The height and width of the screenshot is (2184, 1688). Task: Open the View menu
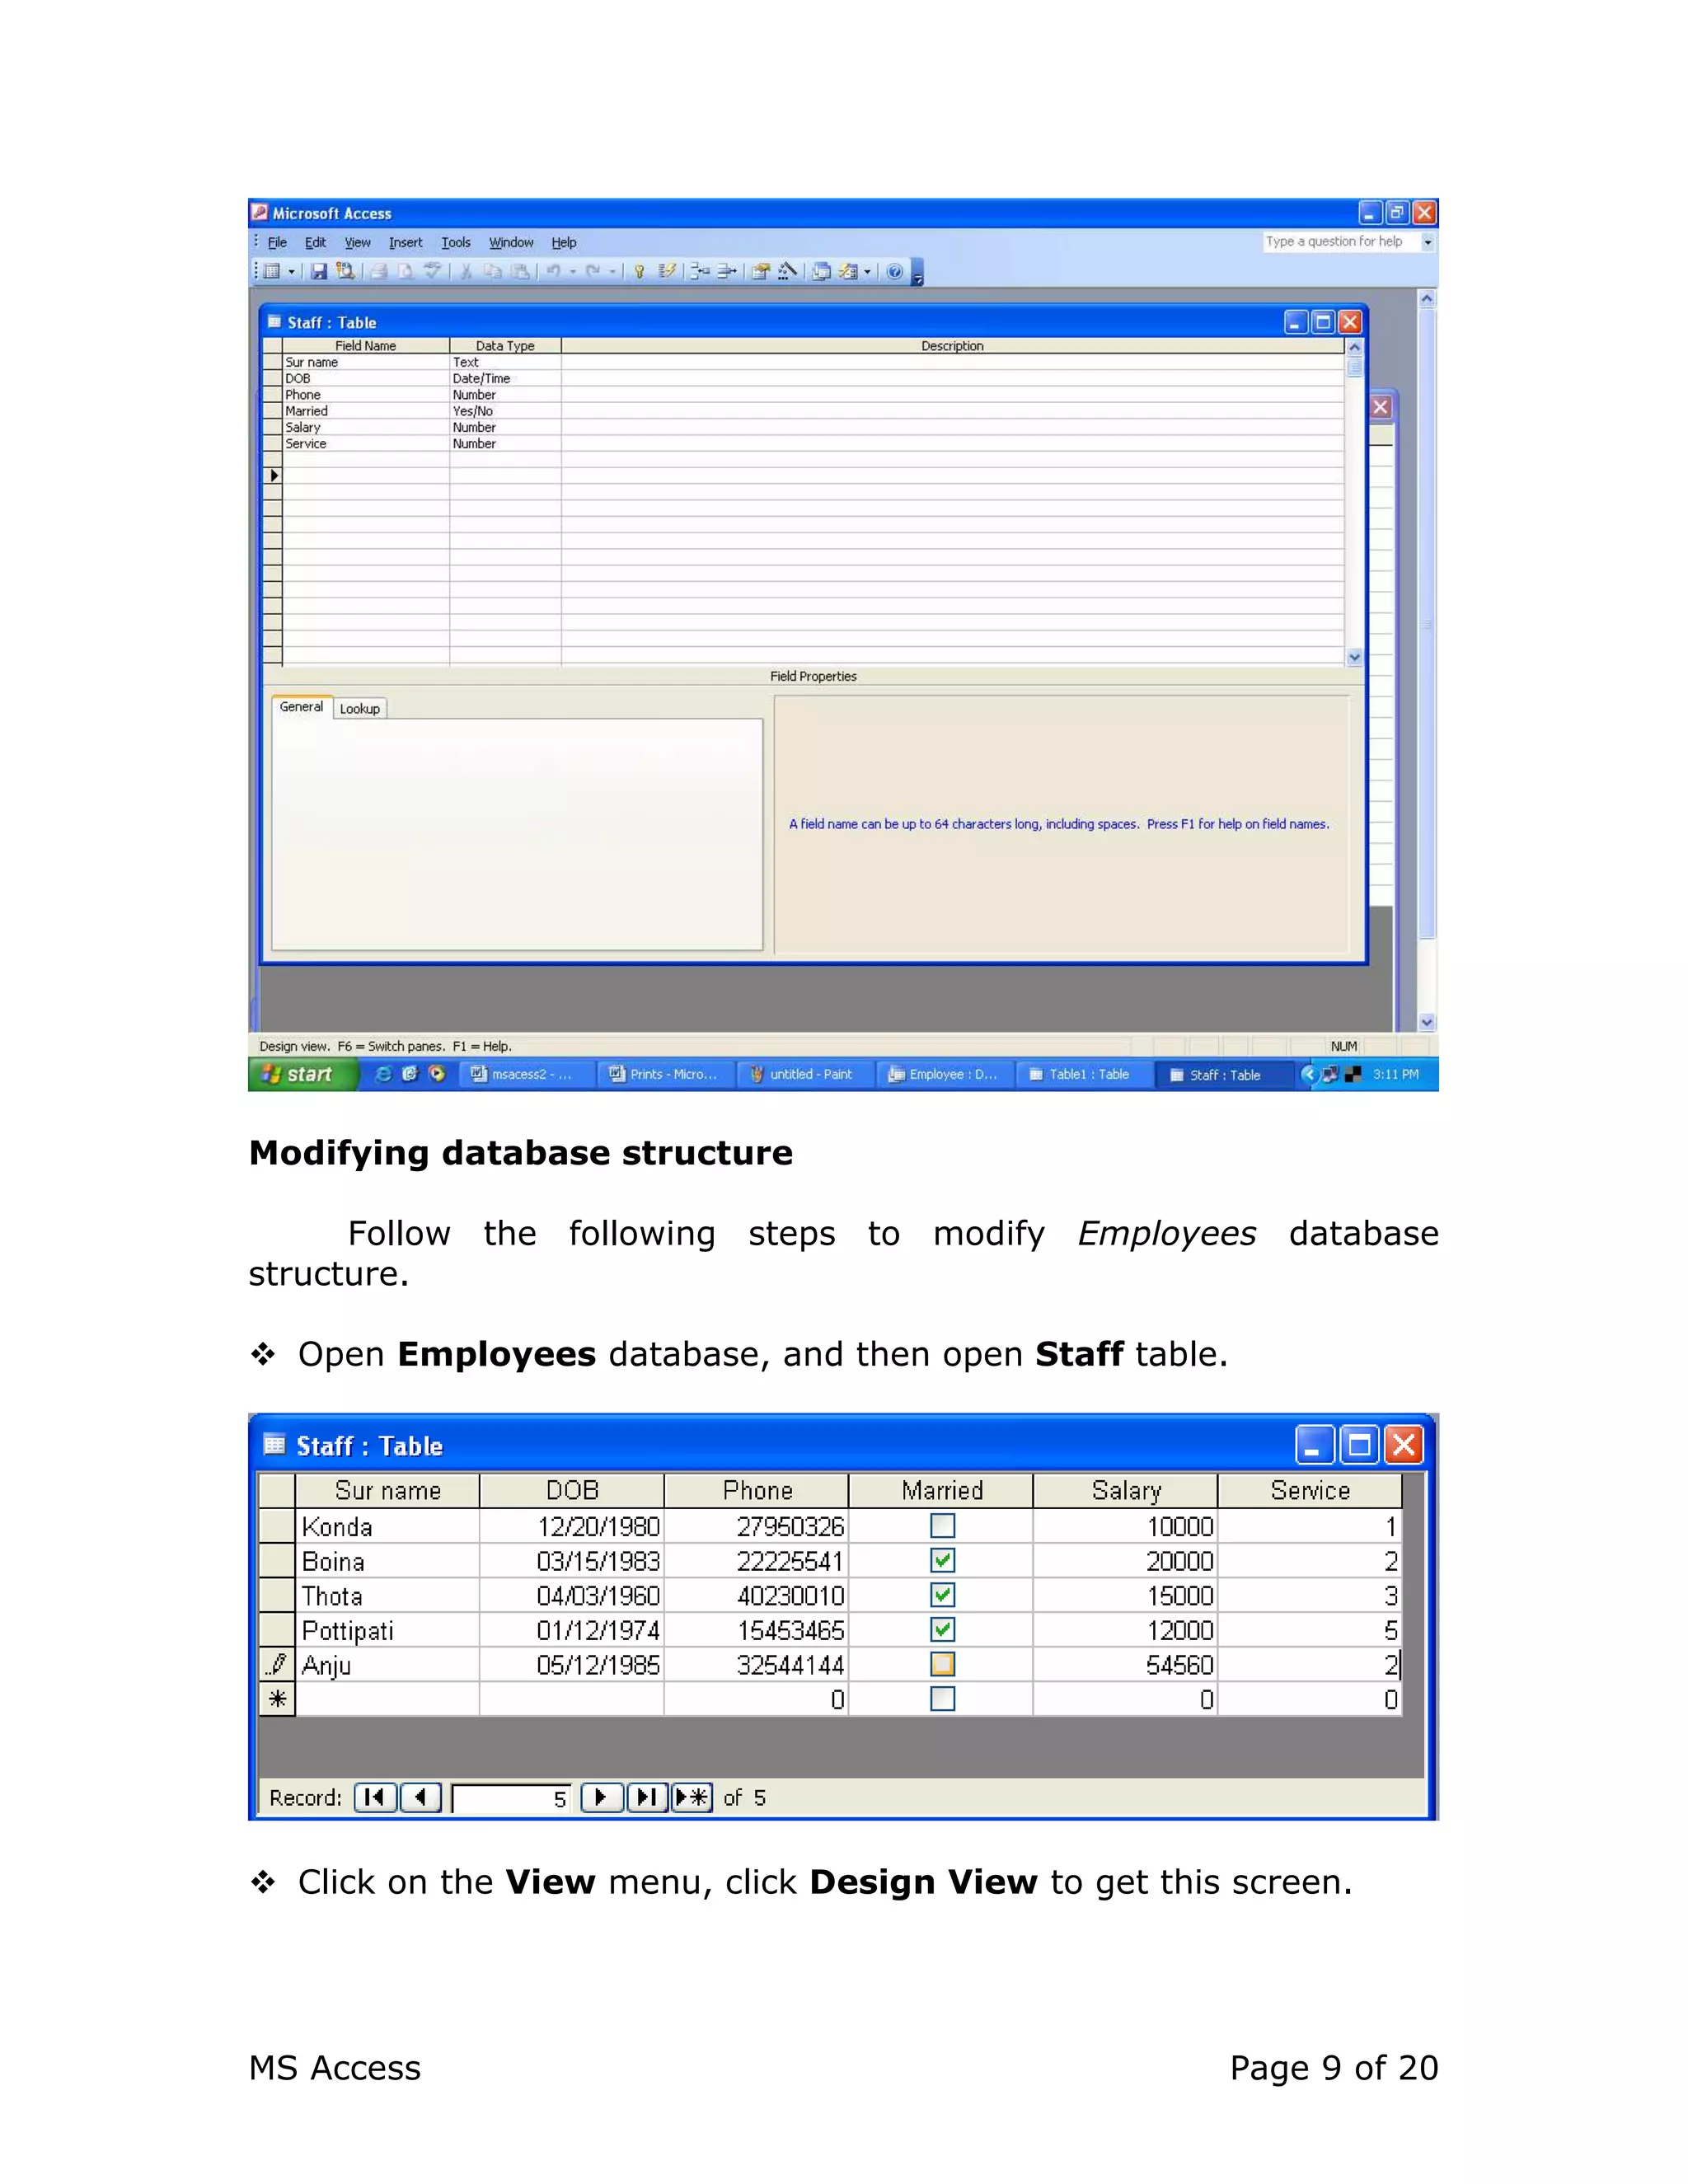pos(357,242)
